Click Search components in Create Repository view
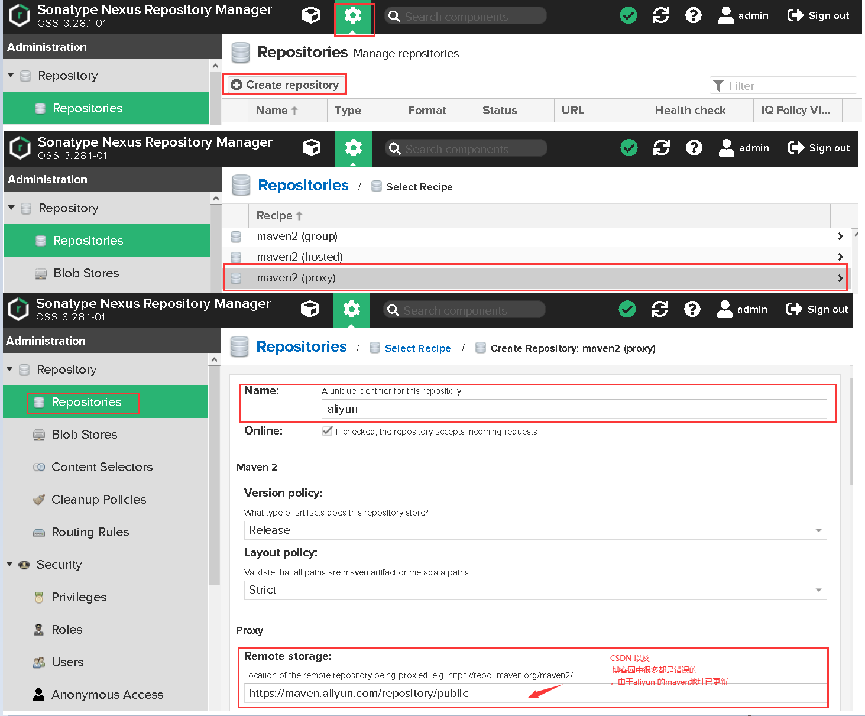This screenshot has width=865, height=716. click(x=464, y=310)
